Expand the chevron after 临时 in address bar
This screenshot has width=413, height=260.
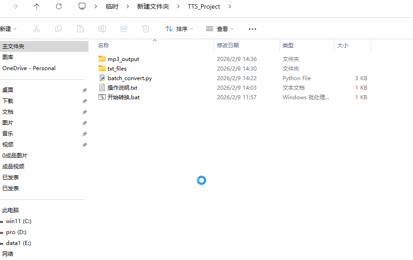(128, 6)
